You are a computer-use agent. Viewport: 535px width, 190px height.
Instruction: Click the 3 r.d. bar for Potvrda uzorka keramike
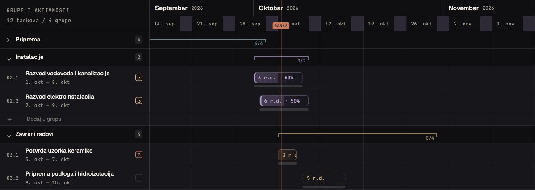tap(287, 155)
